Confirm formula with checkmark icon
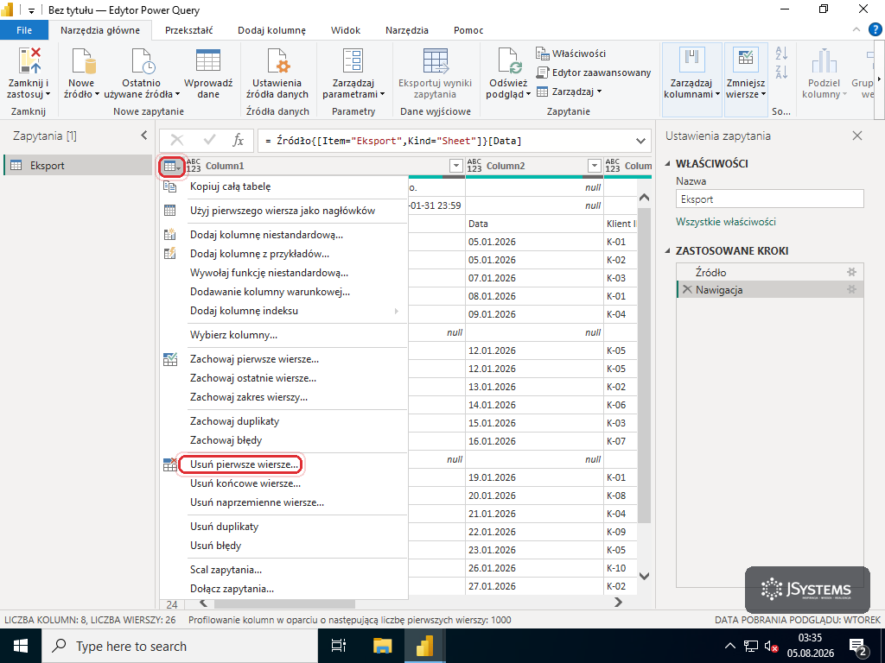The height and width of the screenshot is (663, 885). coord(209,141)
